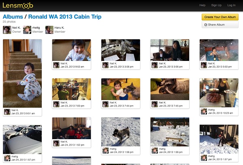The image size is (243, 165).
Task: Click the Share Album button
Action: point(220,25)
